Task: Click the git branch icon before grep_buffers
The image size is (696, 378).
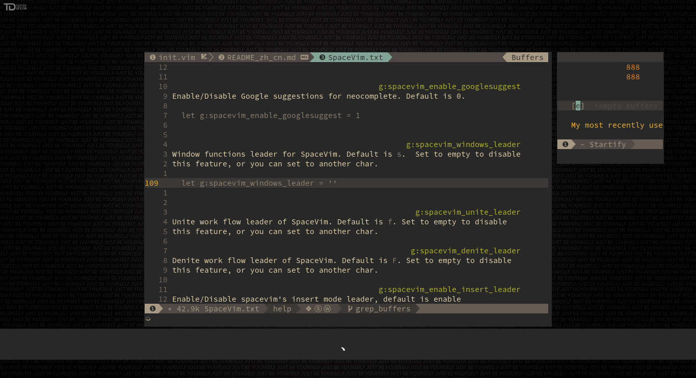Action: pos(350,308)
